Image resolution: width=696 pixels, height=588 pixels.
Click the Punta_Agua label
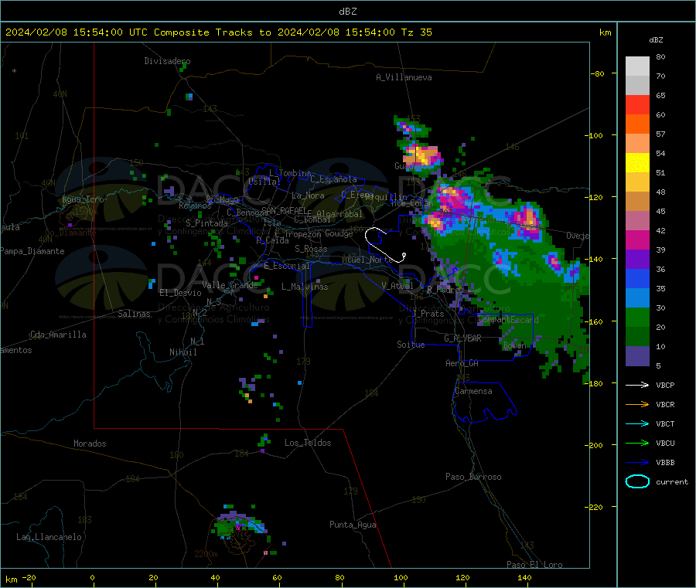(x=353, y=525)
